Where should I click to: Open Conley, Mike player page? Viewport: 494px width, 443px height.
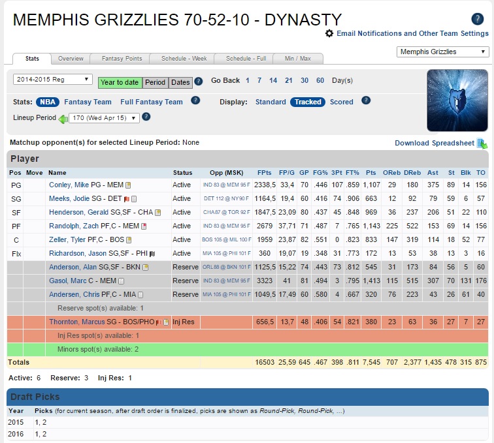(x=69, y=185)
